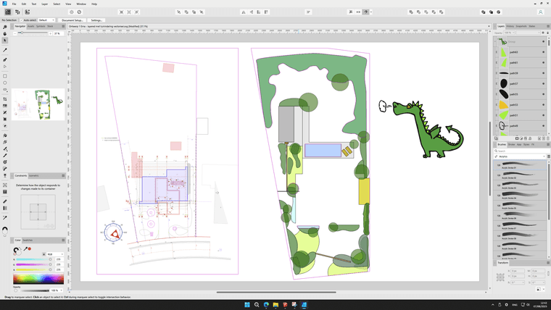Image resolution: width=551 pixels, height=310 pixels.
Task: Hide the path51 layer
Action: click(543, 115)
